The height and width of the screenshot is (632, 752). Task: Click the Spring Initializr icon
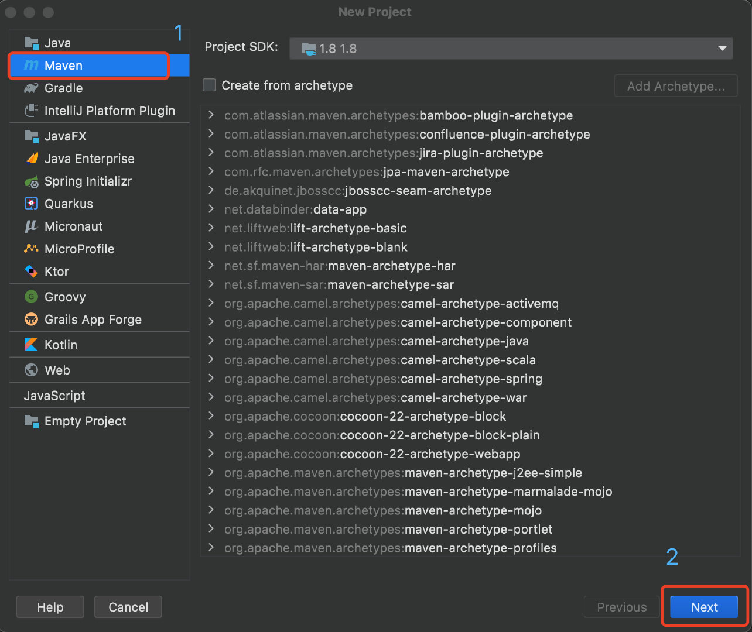click(x=31, y=181)
